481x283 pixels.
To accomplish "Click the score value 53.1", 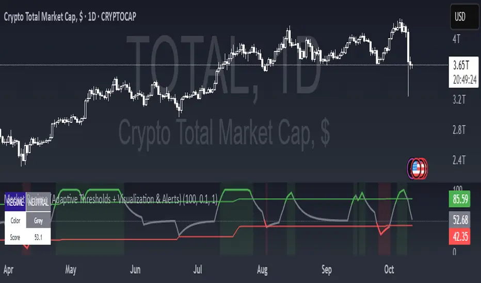I will (x=39, y=237).
